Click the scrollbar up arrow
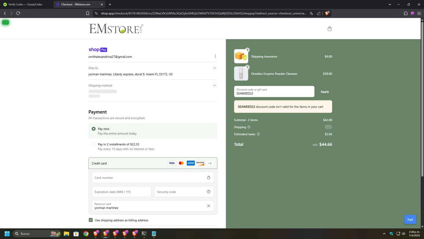 coord(422,20)
